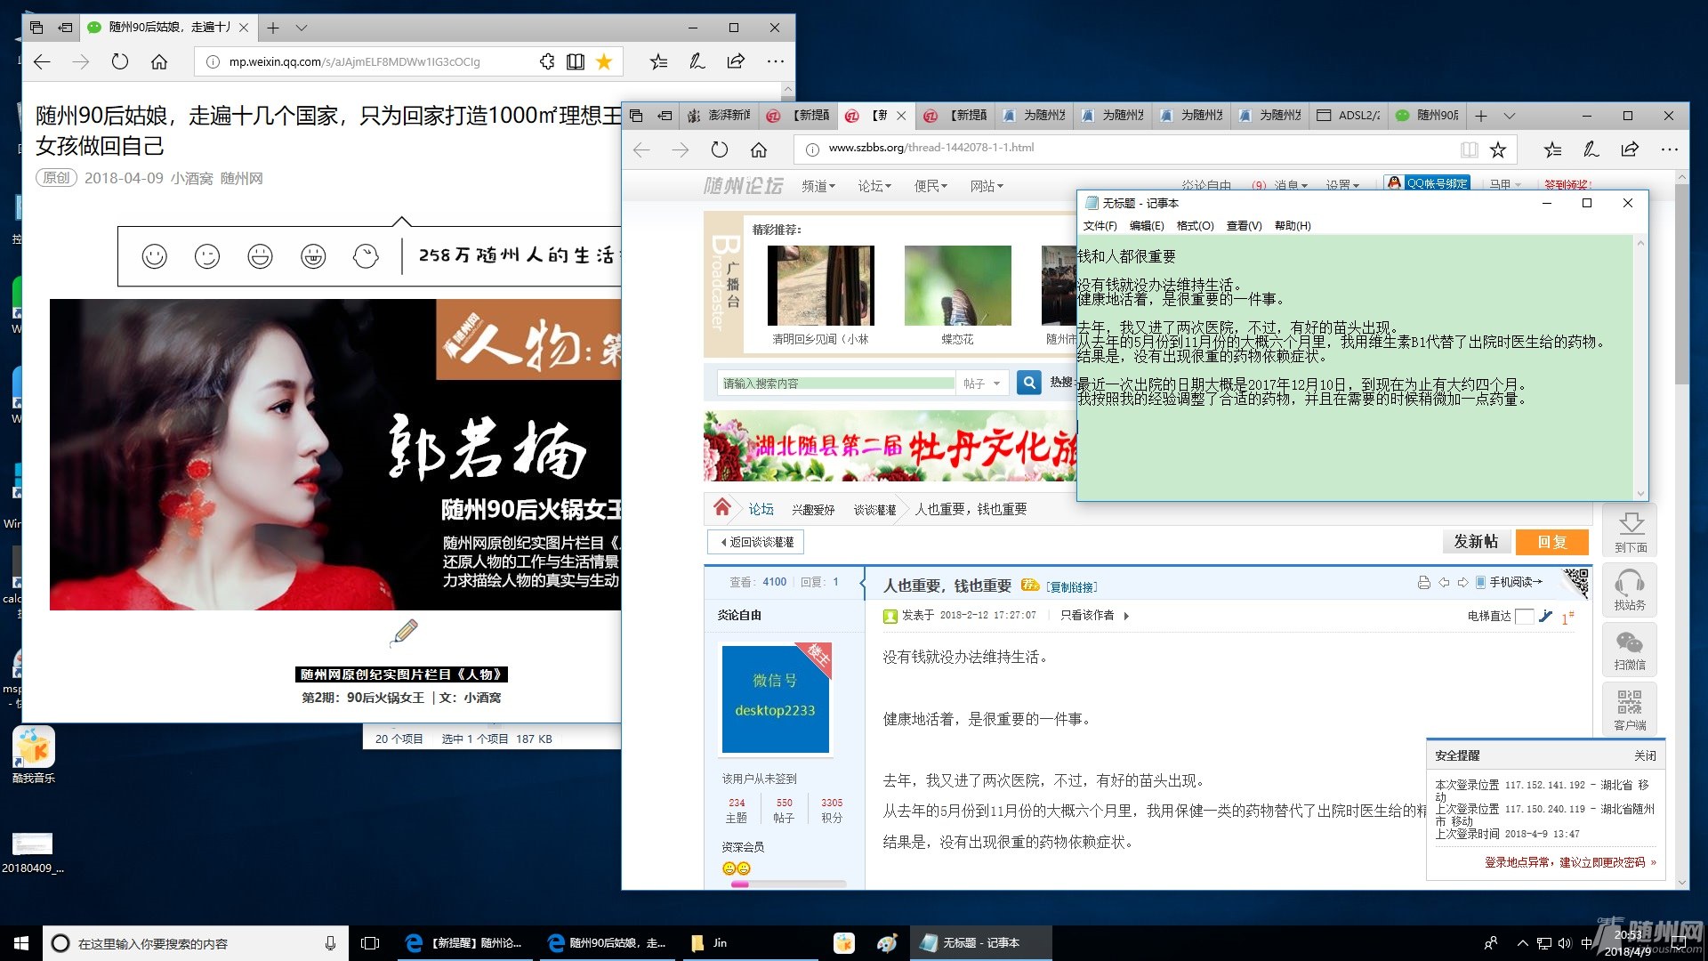
Task: Click the 电梯直达 floor number input box
Action: click(1524, 616)
